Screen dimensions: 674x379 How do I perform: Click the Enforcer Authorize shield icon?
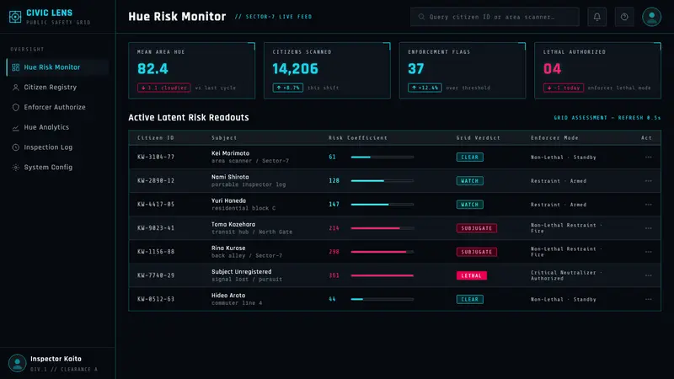click(16, 108)
